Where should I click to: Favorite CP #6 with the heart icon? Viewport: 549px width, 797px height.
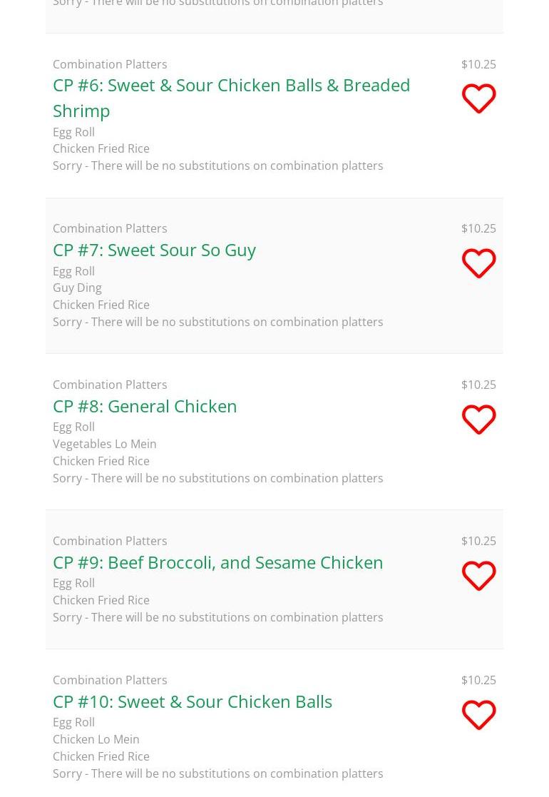pyautogui.click(x=478, y=98)
